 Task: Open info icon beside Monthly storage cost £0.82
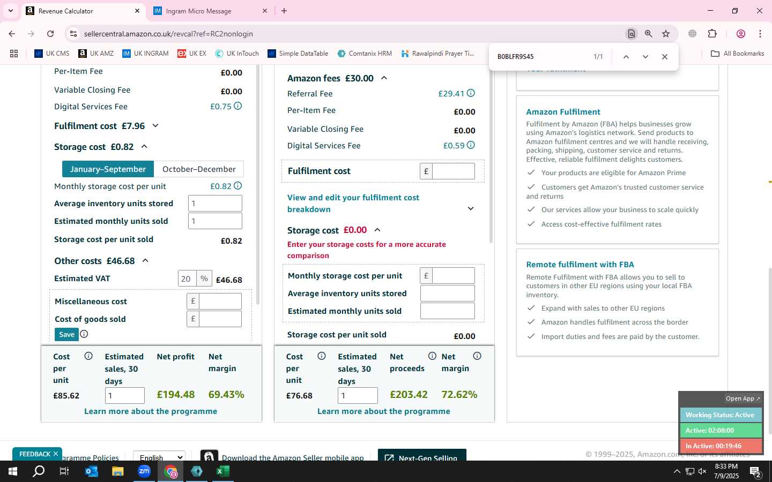(x=237, y=186)
